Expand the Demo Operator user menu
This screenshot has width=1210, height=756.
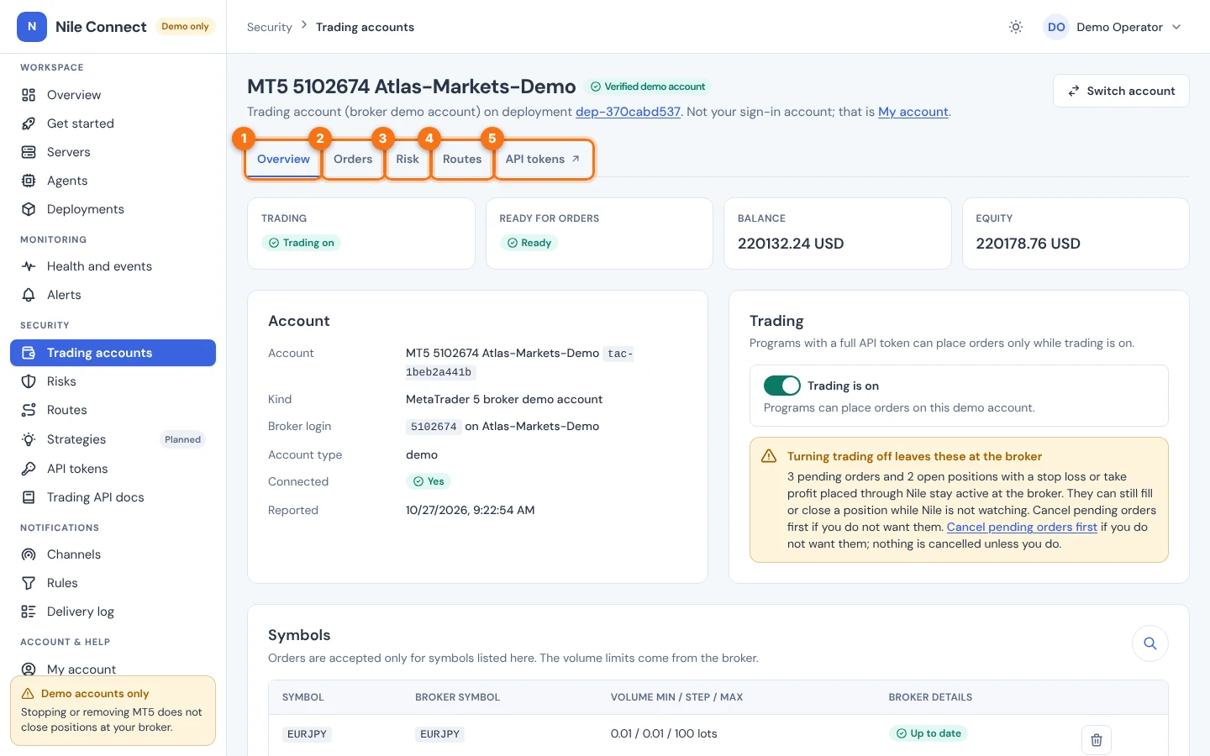1113,27
